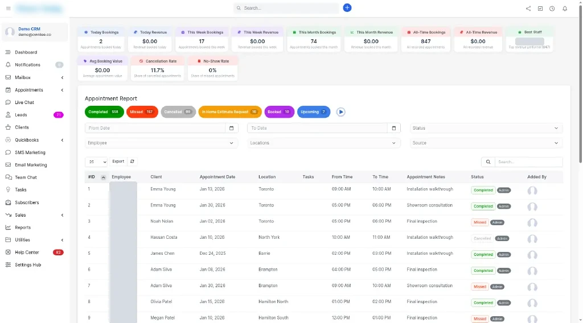Open the bell notifications icon in top bar

[565, 9]
